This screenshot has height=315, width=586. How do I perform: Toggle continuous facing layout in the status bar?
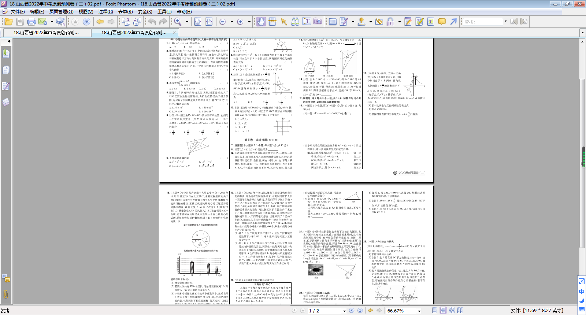coord(452,310)
